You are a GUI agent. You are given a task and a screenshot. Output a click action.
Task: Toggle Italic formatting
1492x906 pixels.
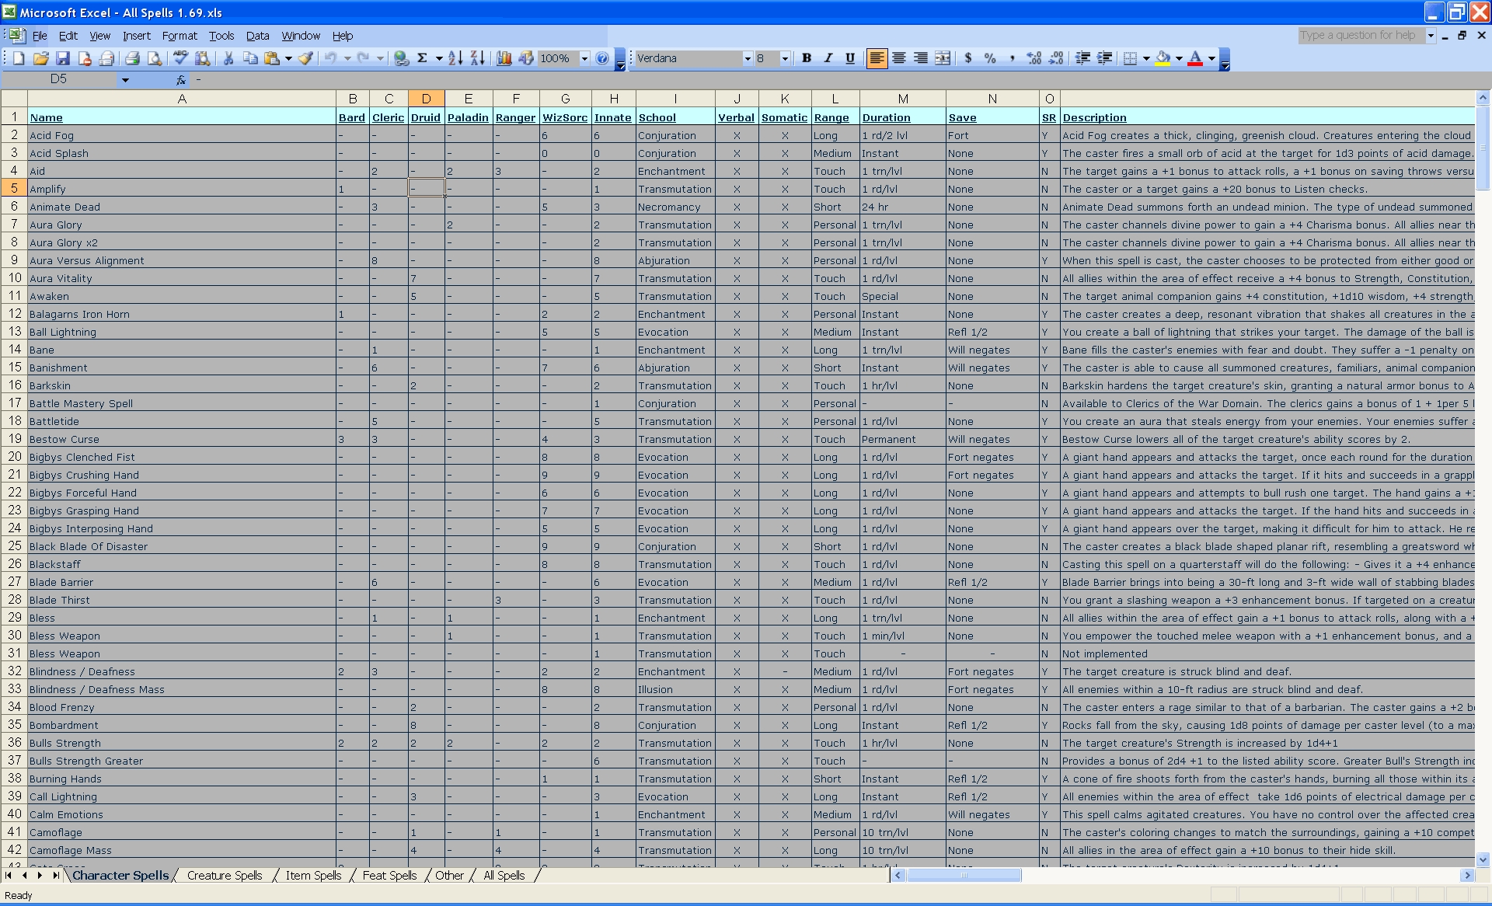828,58
